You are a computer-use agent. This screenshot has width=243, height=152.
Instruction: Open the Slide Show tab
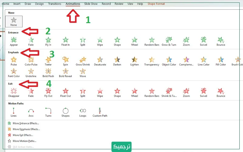(91, 4)
